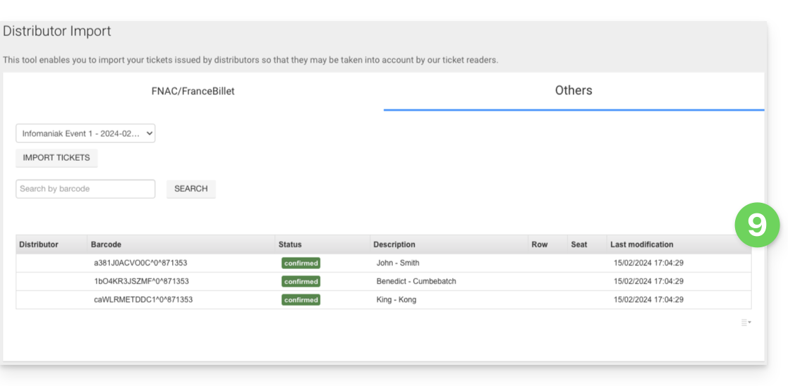The width and height of the screenshot is (788, 386).
Task: Focus the Search by barcode field
Action: point(85,189)
